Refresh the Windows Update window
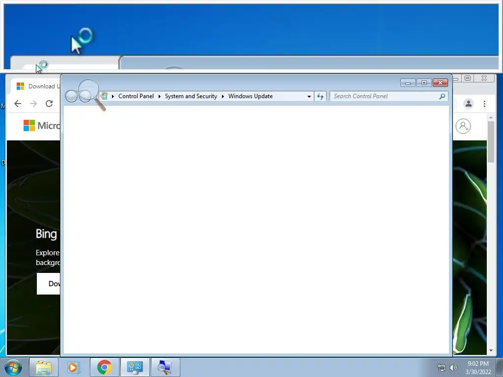 tap(320, 96)
